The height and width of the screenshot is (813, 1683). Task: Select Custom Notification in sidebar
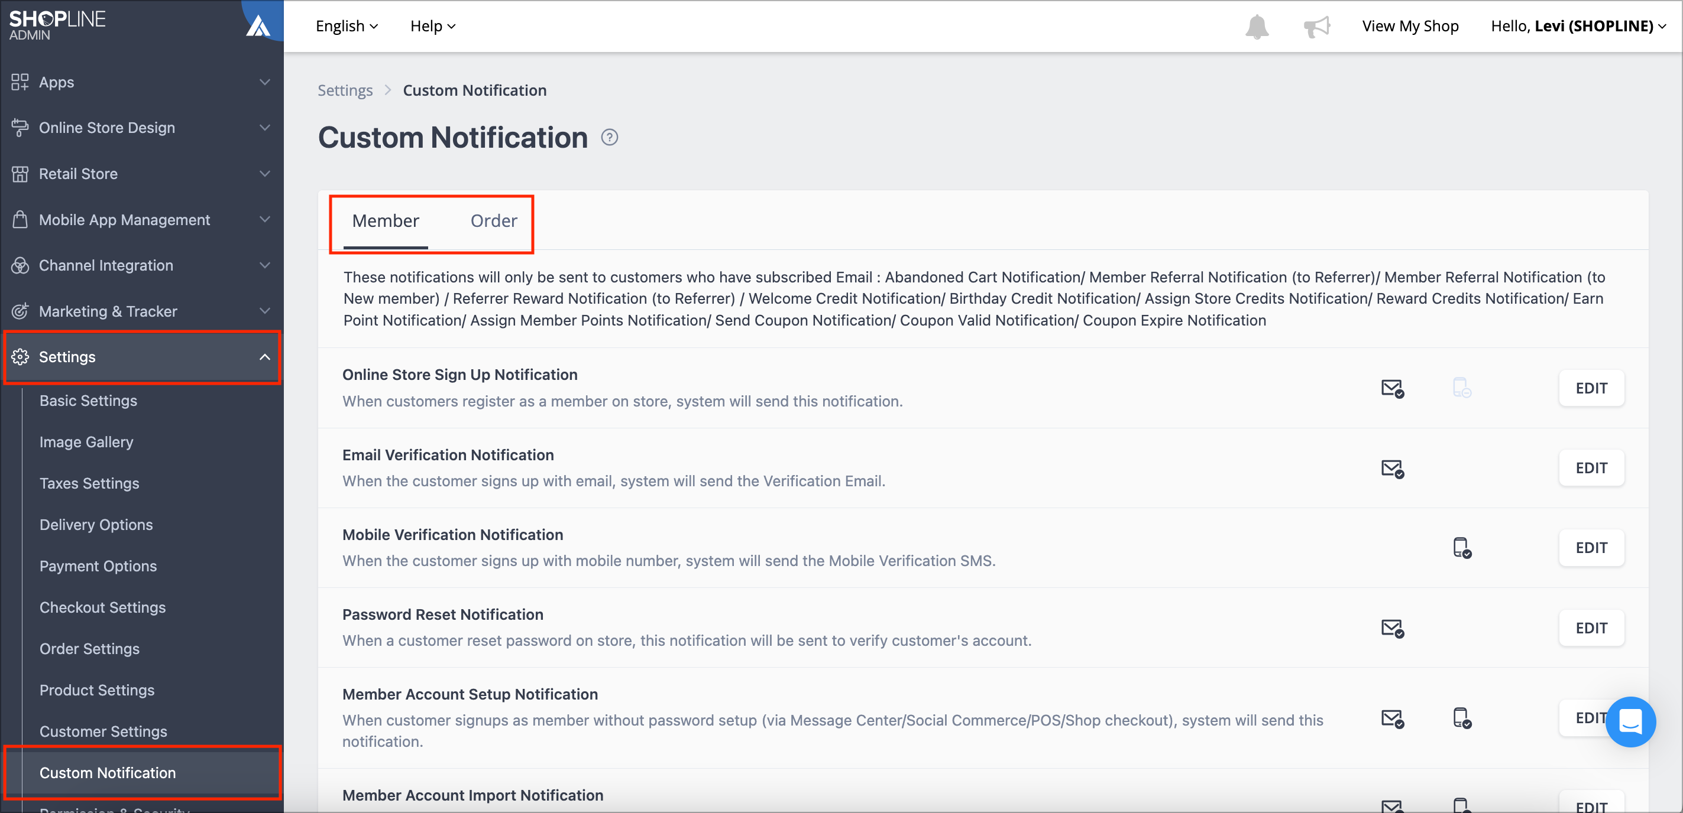143,772
